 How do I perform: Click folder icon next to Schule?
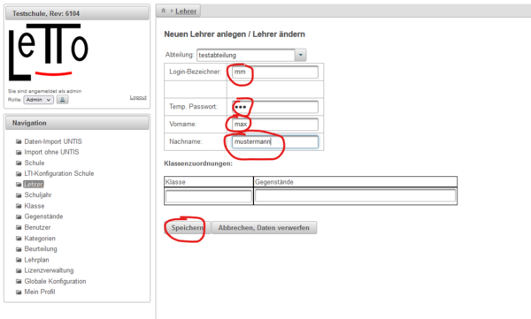pyautogui.click(x=19, y=163)
